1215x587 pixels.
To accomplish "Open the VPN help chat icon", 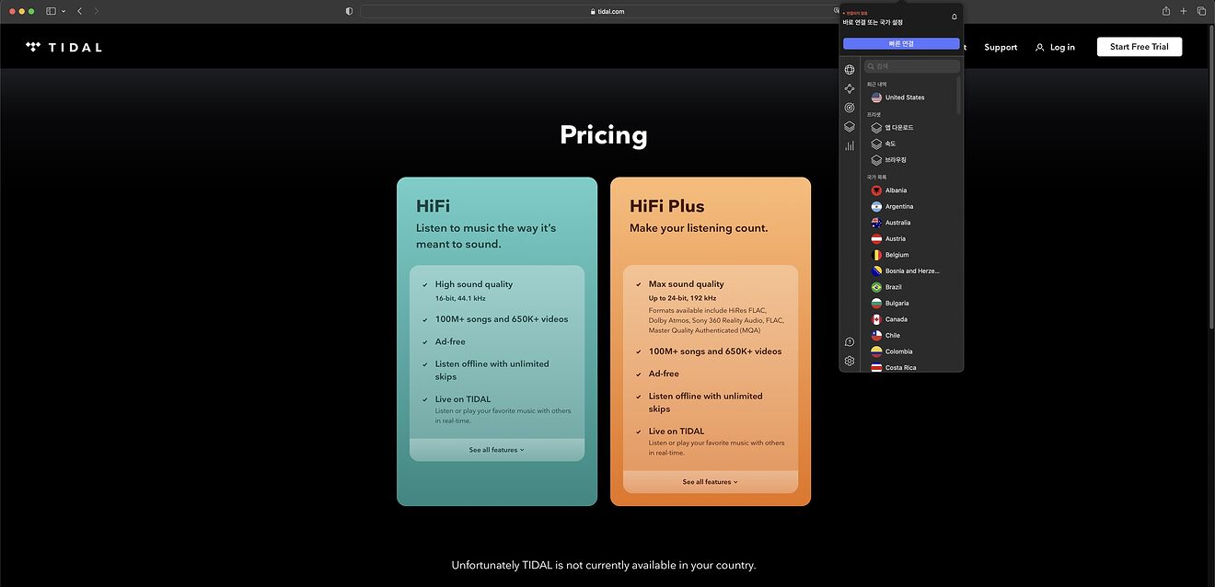I will 850,342.
